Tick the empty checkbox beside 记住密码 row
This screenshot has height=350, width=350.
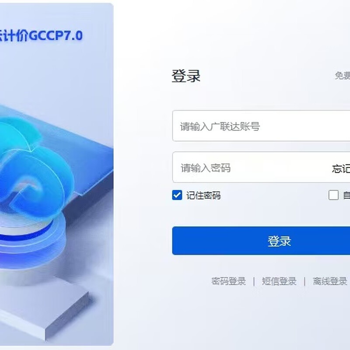[333, 195]
